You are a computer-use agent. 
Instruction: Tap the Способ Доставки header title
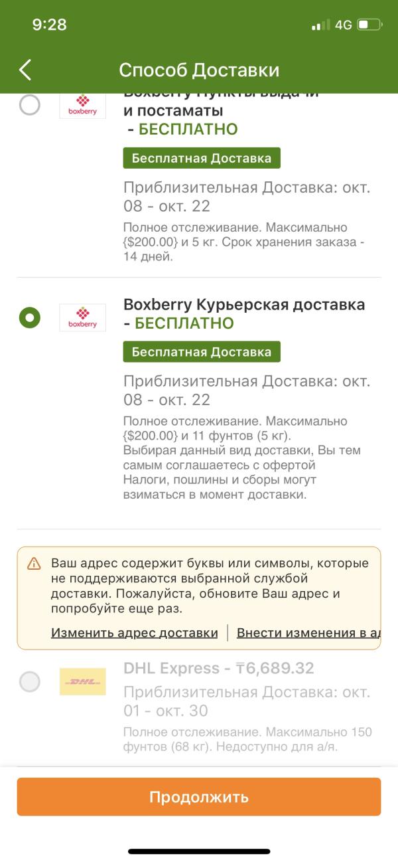[199, 70]
